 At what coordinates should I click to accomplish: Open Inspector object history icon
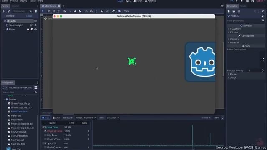[x=263, y=11]
